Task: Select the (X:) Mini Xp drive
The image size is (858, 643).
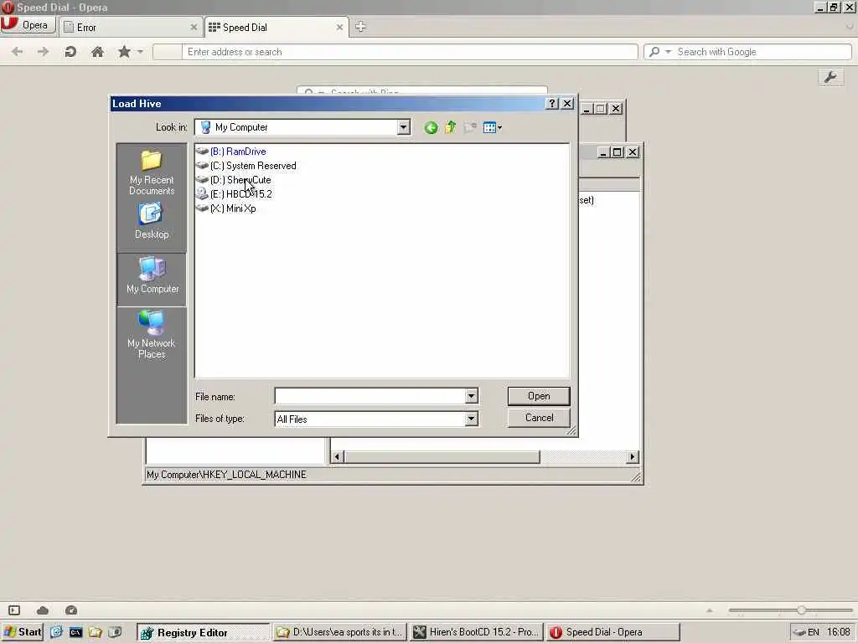Action: coord(233,208)
